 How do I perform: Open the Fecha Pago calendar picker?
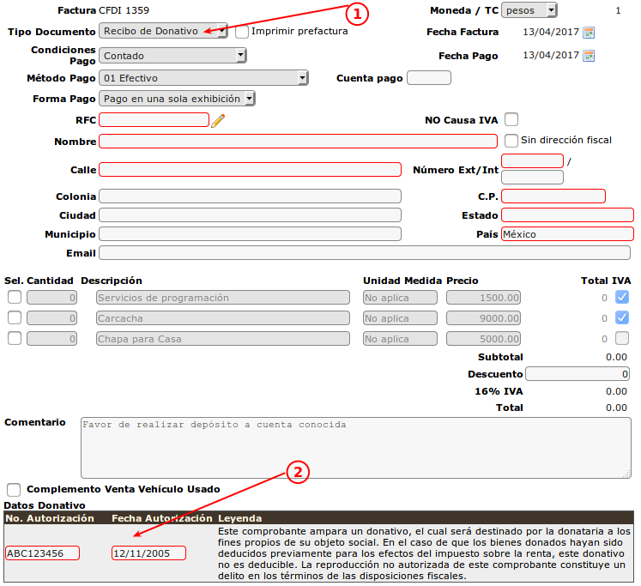pyautogui.click(x=589, y=56)
